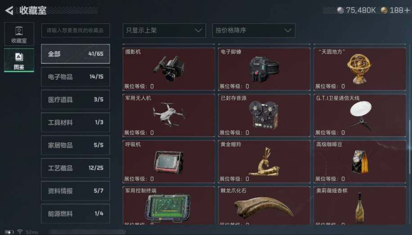
Task: Select the 摄影机 camera item
Action: coord(169,69)
